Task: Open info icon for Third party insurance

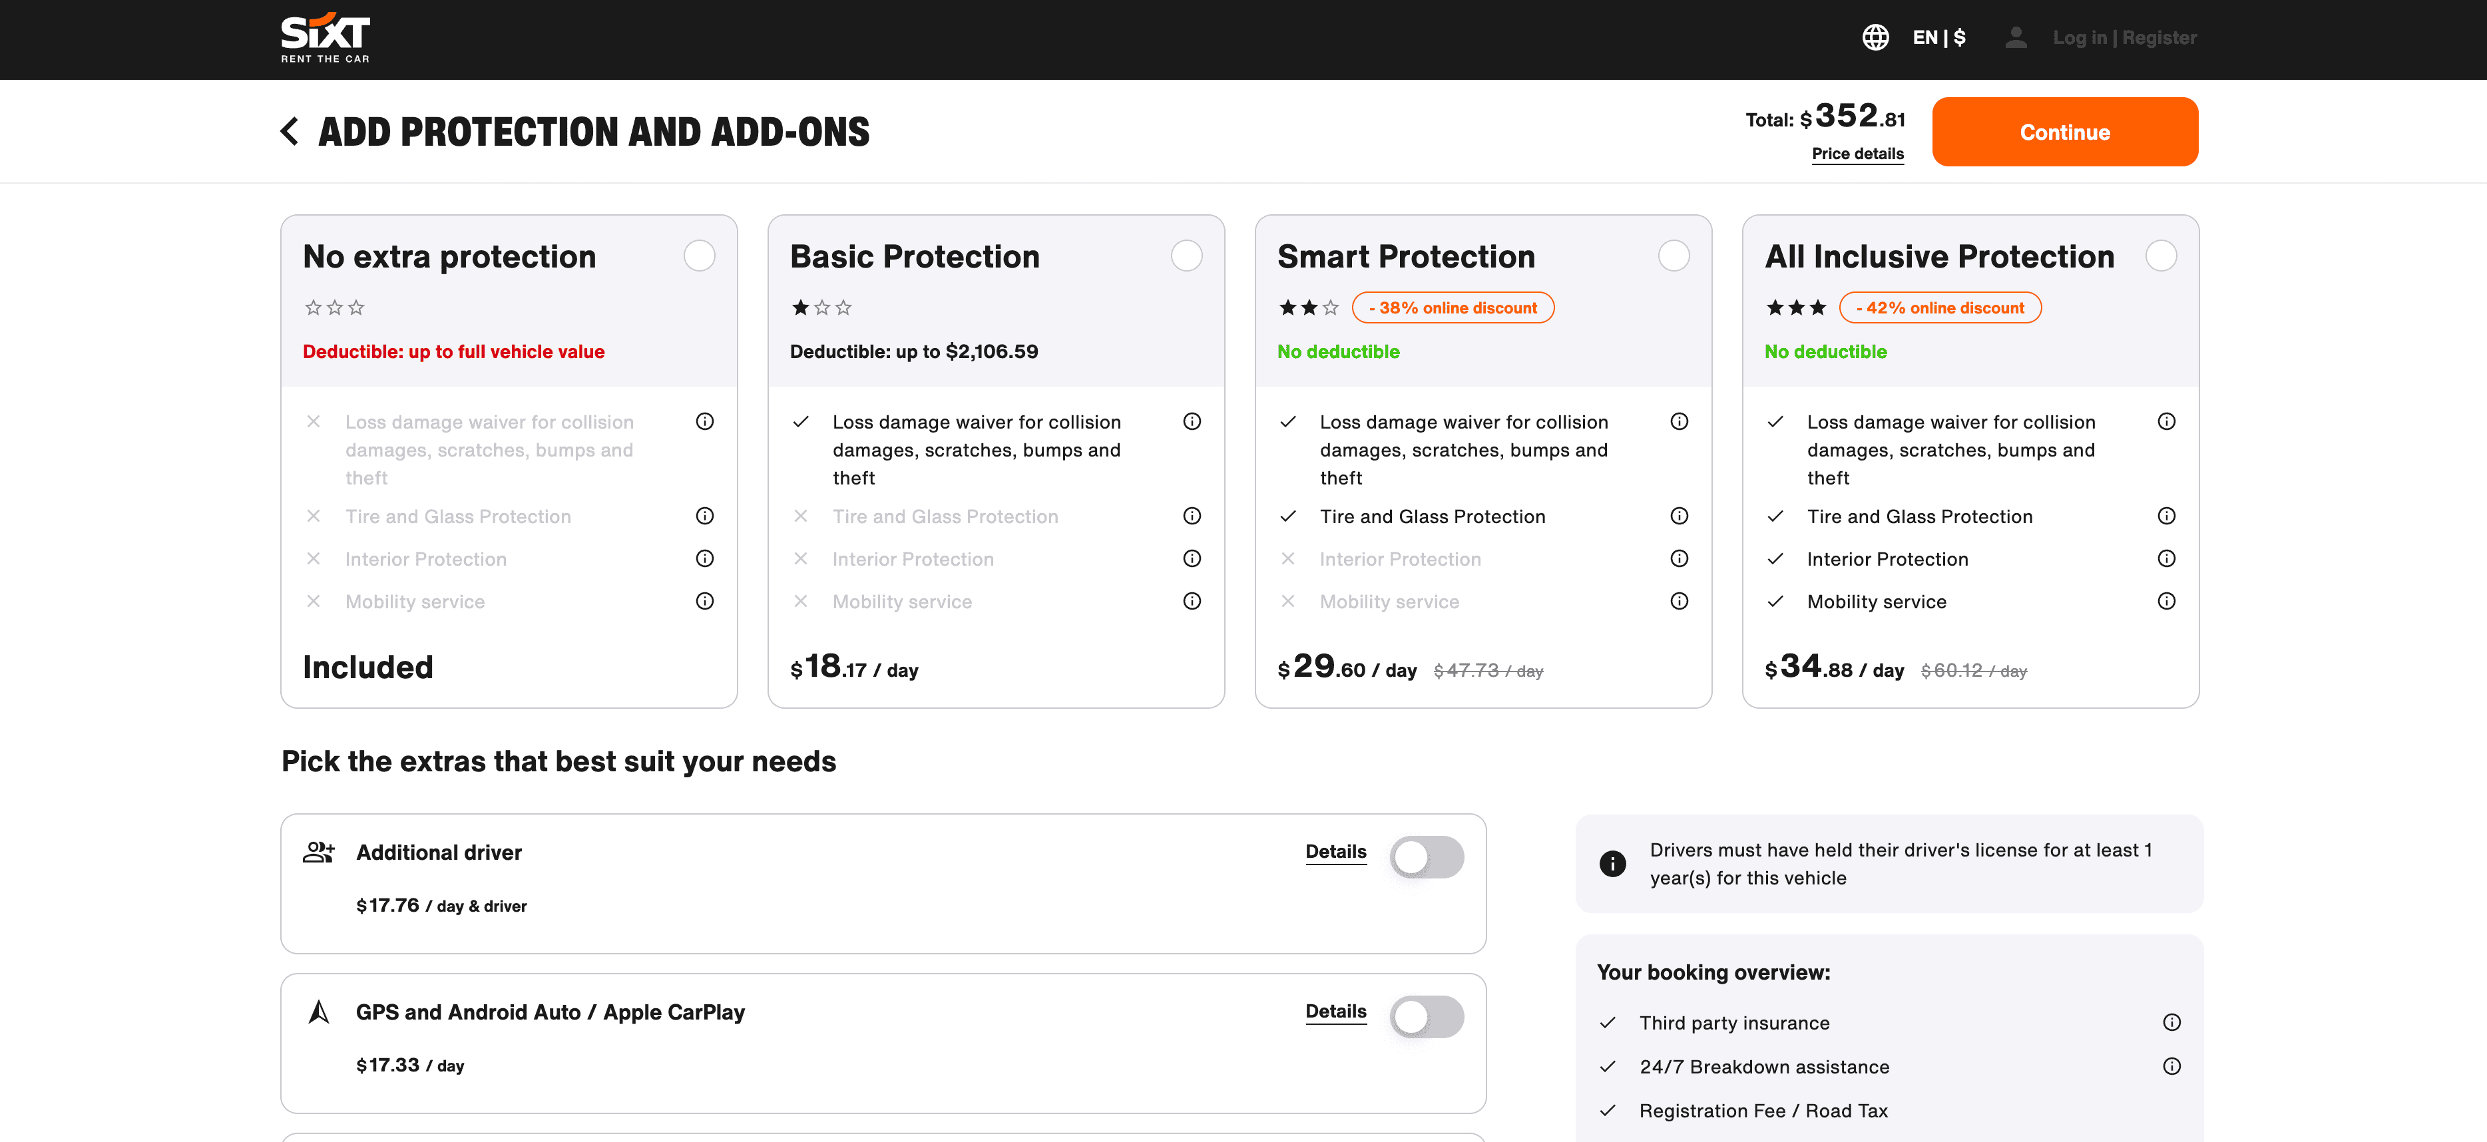Action: click(x=2171, y=1022)
